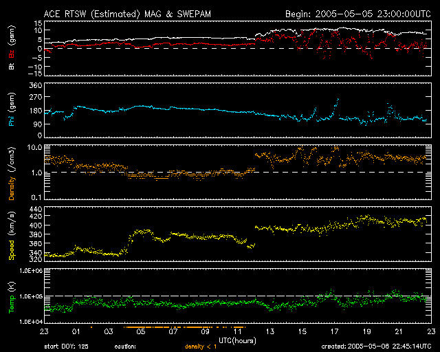Click the '320' tick on Speed axis
440x352 pixels.
(36, 258)
